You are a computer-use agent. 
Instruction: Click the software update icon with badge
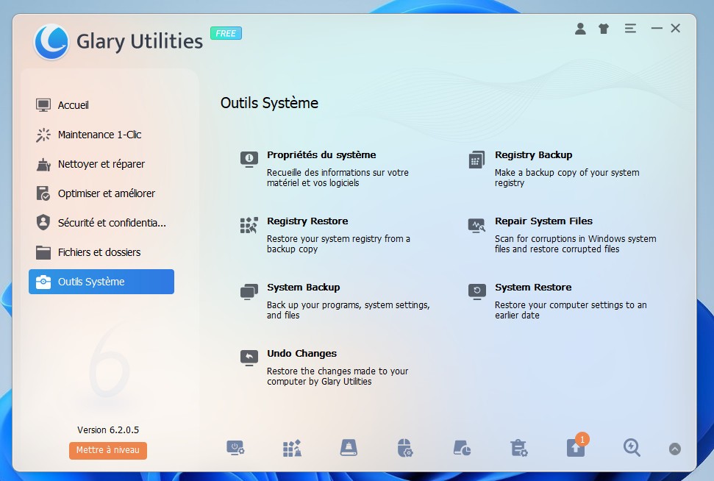[576, 448]
